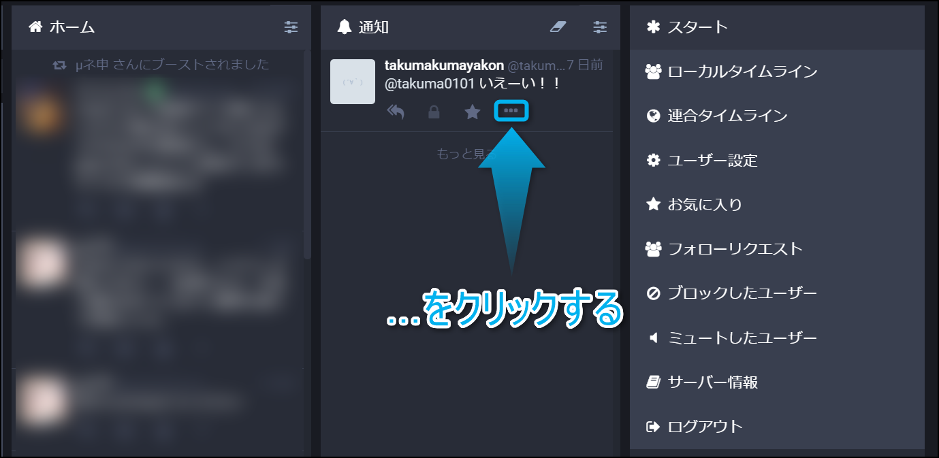
Task: Click the takumakumayakon avatar thumbnail
Action: pos(353,82)
